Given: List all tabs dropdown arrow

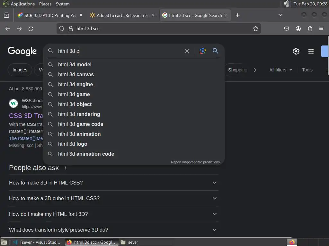Looking at the screenshot, I should pos(280,15).
